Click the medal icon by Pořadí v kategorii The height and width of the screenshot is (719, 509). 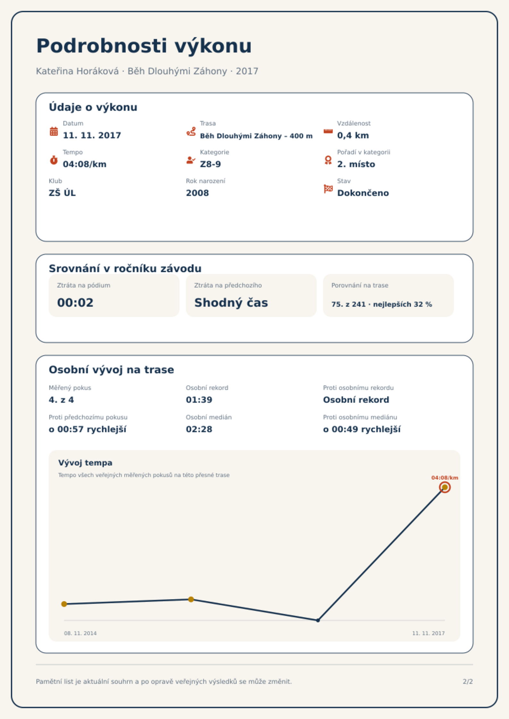point(328,160)
